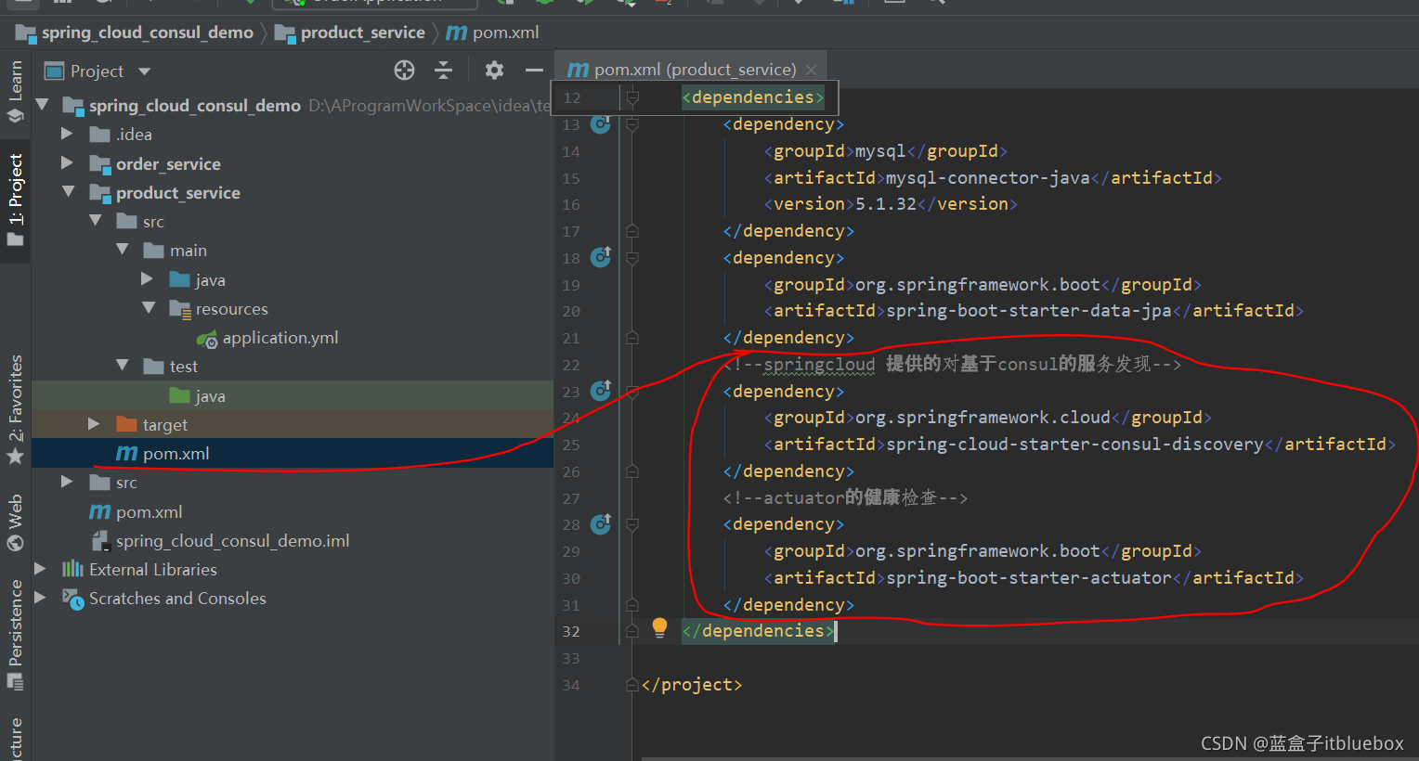Expand the order_service module
The width and height of the screenshot is (1419, 761).
click(67, 163)
